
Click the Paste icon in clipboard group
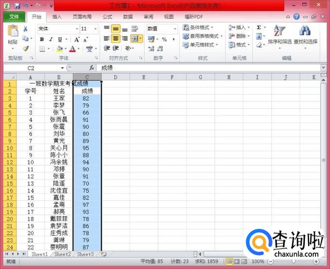(13, 31)
